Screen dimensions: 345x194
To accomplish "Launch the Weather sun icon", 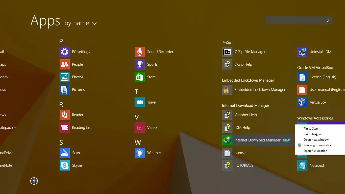I will (x=140, y=153).
